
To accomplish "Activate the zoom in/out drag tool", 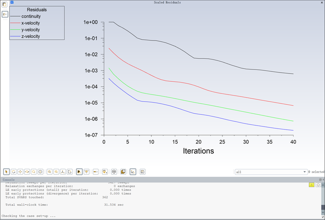I will pyautogui.click(x=27, y=172).
